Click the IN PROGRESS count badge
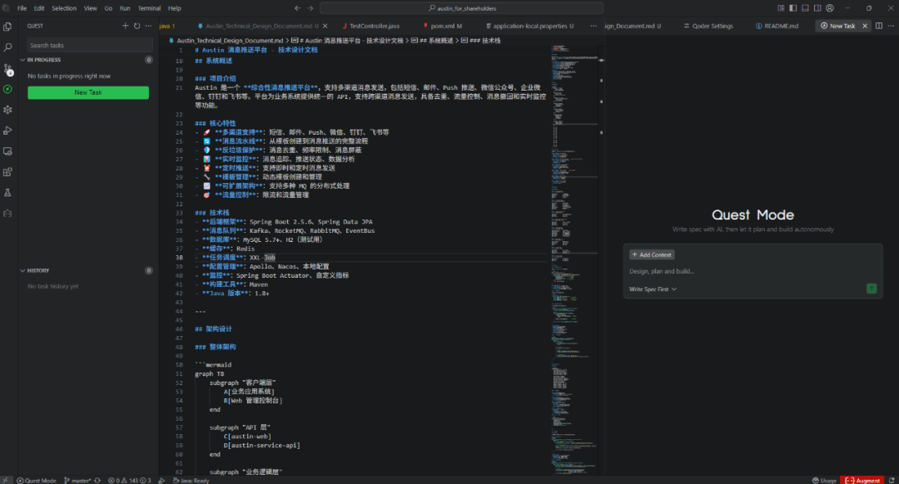This screenshot has width=899, height=484. point(148,60)
